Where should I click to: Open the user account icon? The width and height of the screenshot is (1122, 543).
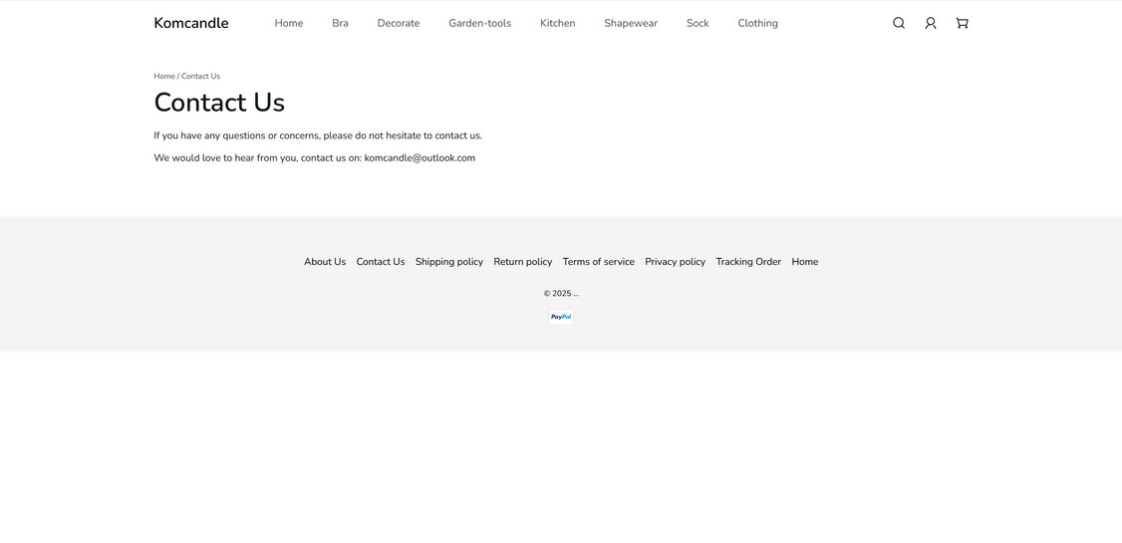[931, 23]
